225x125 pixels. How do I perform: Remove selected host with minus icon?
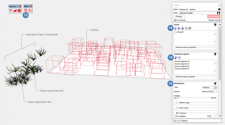tap(186, 28)
